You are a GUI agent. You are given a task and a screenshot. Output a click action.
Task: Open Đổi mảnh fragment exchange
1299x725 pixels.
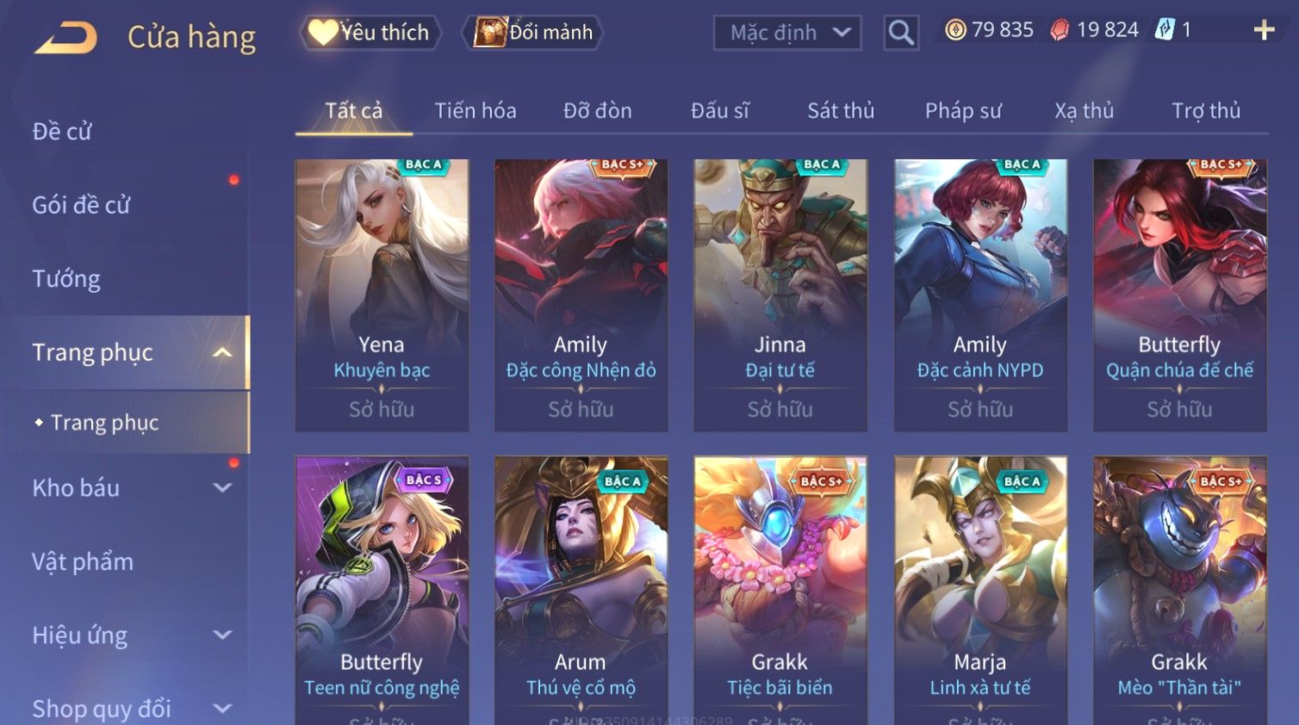coord(533,33)
